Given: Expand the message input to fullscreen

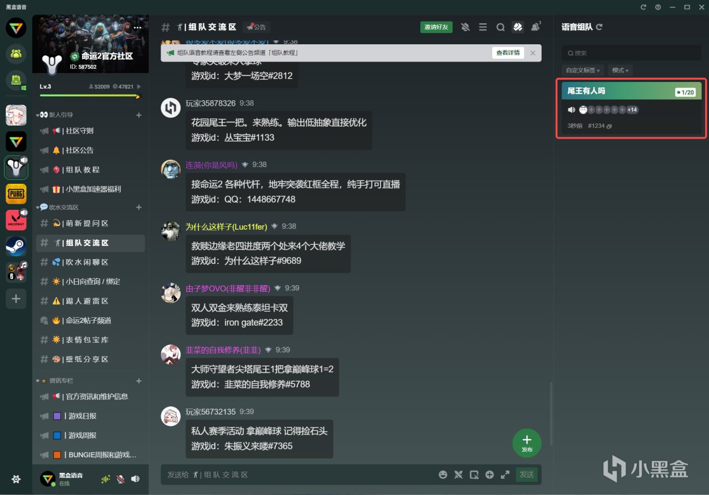Looking at the screenshot, I should click(505, 475).
